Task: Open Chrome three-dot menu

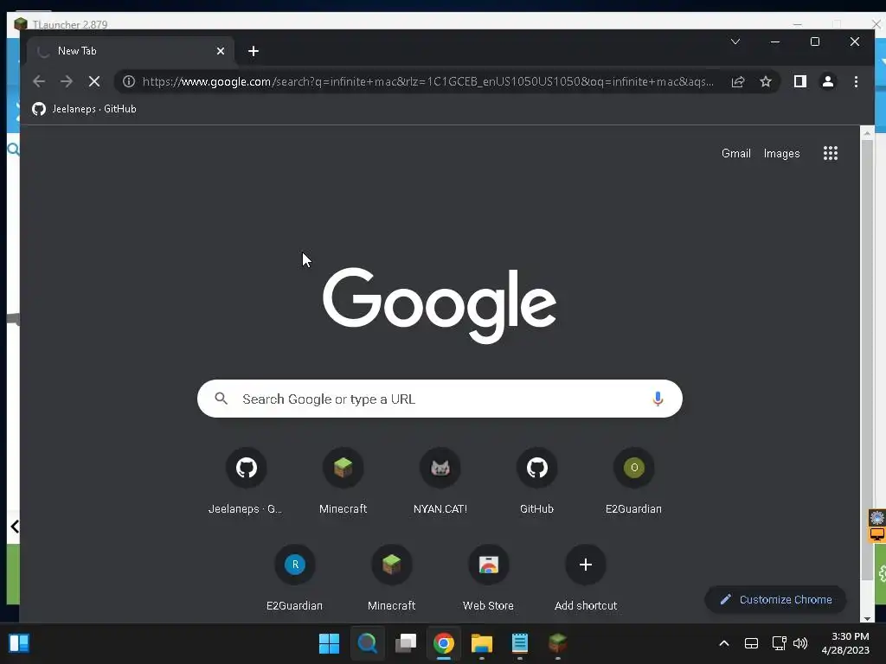Action: (856, 82)
